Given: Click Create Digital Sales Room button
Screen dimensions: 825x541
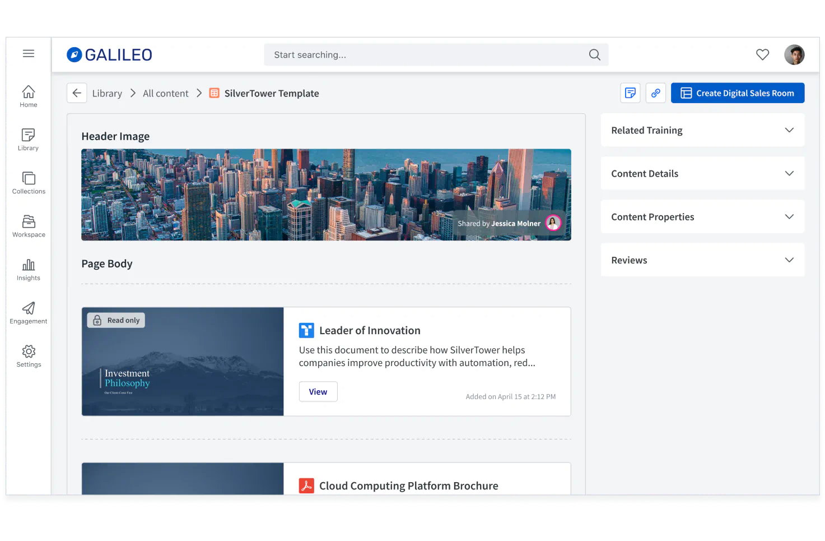Looking at the screenshot, I should [x=738, y=93].
